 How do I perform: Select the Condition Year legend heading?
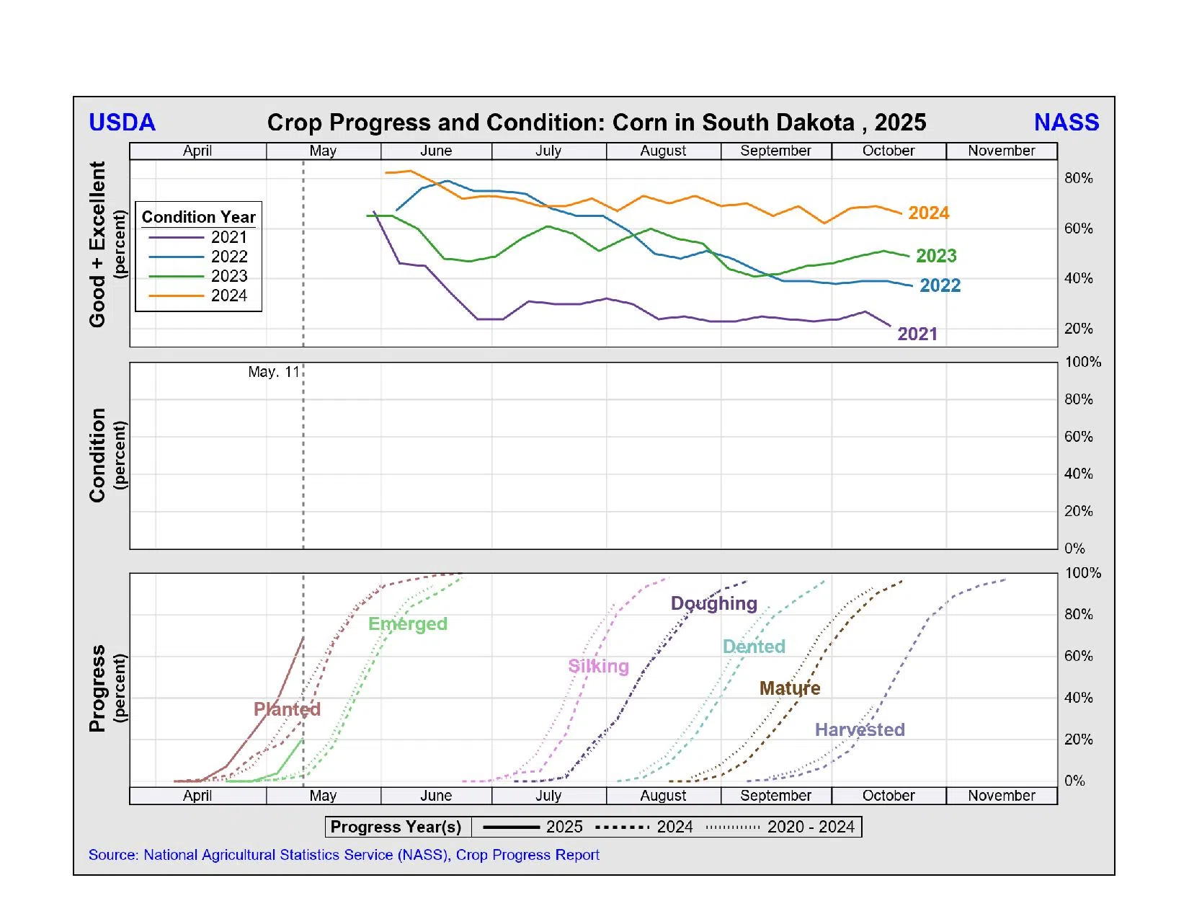pos(198,217)
